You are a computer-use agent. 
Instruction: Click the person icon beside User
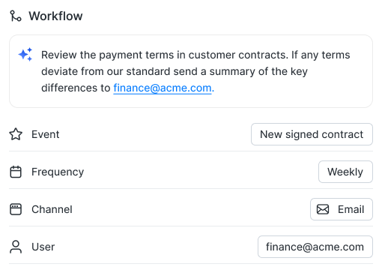tap(16, 247)
